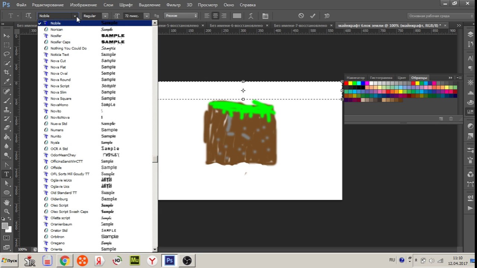
Task: Change the screen mode icon
Action: point(7,247)
